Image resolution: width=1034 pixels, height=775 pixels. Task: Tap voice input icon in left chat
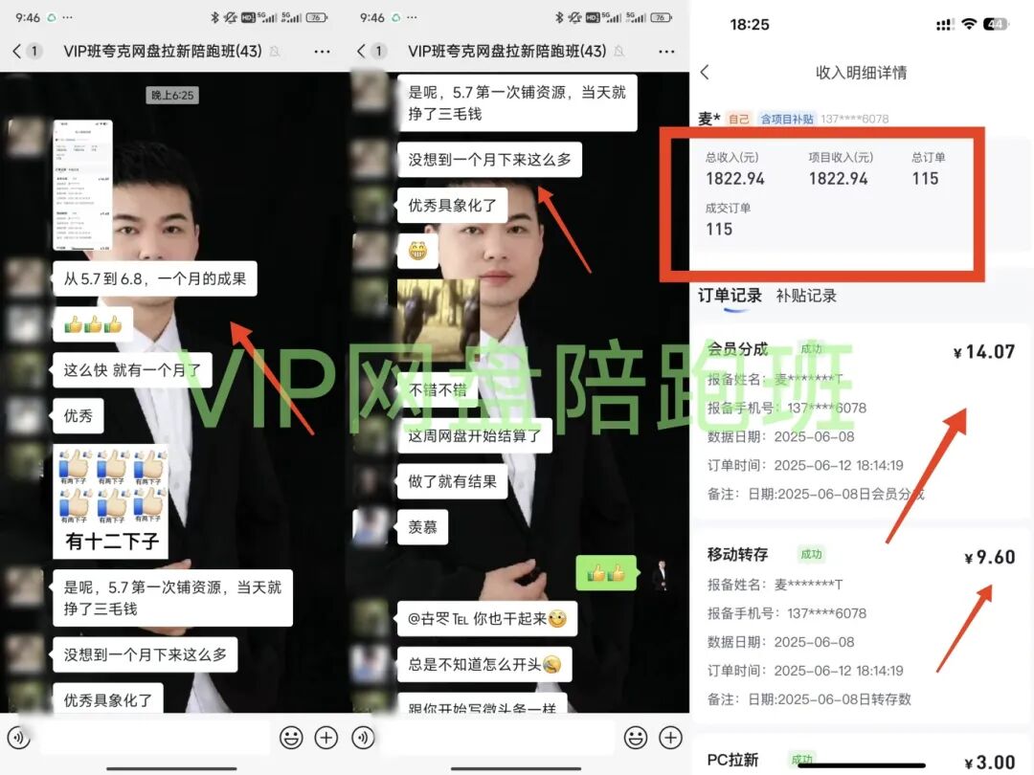click(x=16, y=737)
